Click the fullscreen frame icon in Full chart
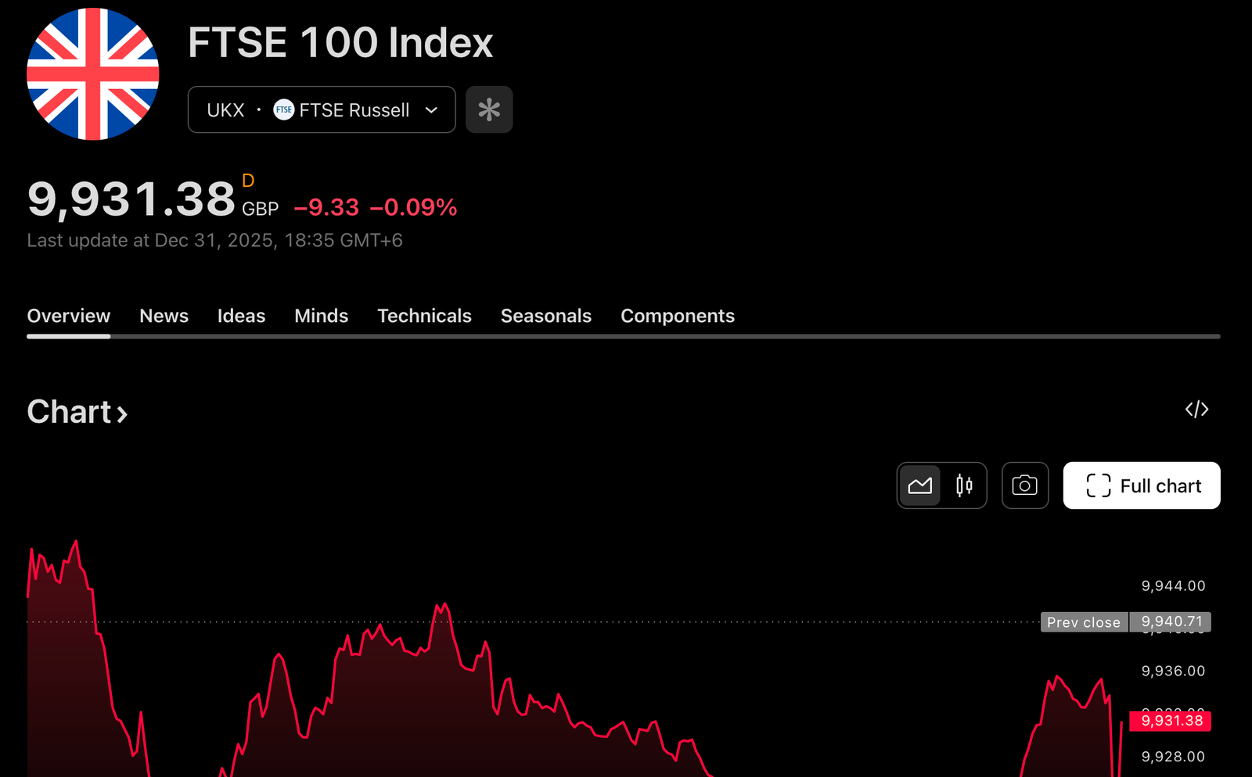 [x=1099, y=485]
